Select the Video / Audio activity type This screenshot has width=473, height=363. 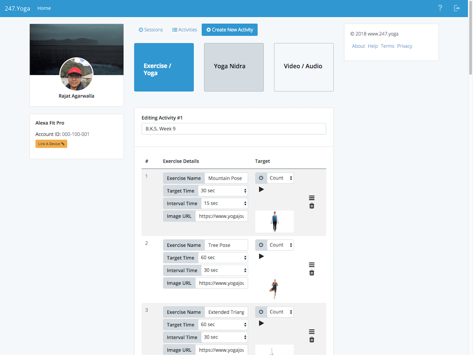point(304,67)
